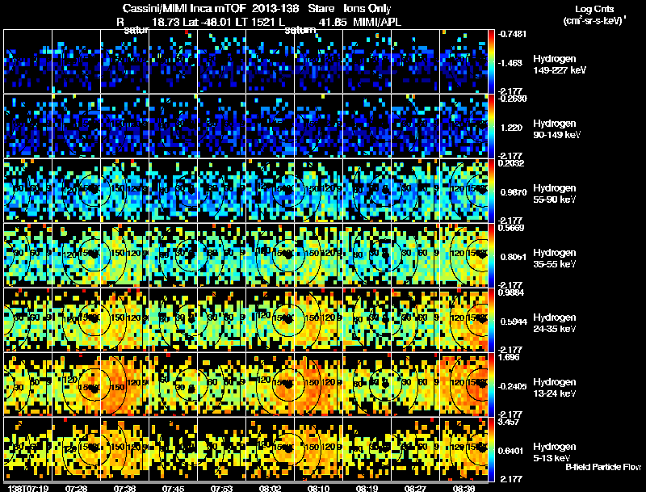Click the 07:53 time label

pos(221,489)
